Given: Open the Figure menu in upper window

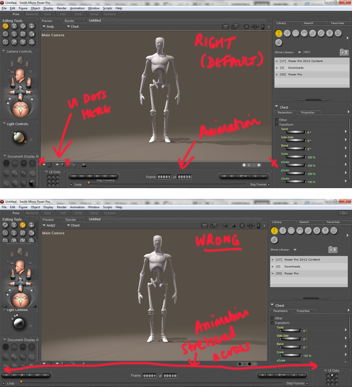Looking at the screenshot, I should pos(23,8).
